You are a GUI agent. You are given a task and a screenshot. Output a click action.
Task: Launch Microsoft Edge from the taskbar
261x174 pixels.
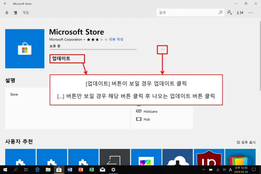click(37, 170)
